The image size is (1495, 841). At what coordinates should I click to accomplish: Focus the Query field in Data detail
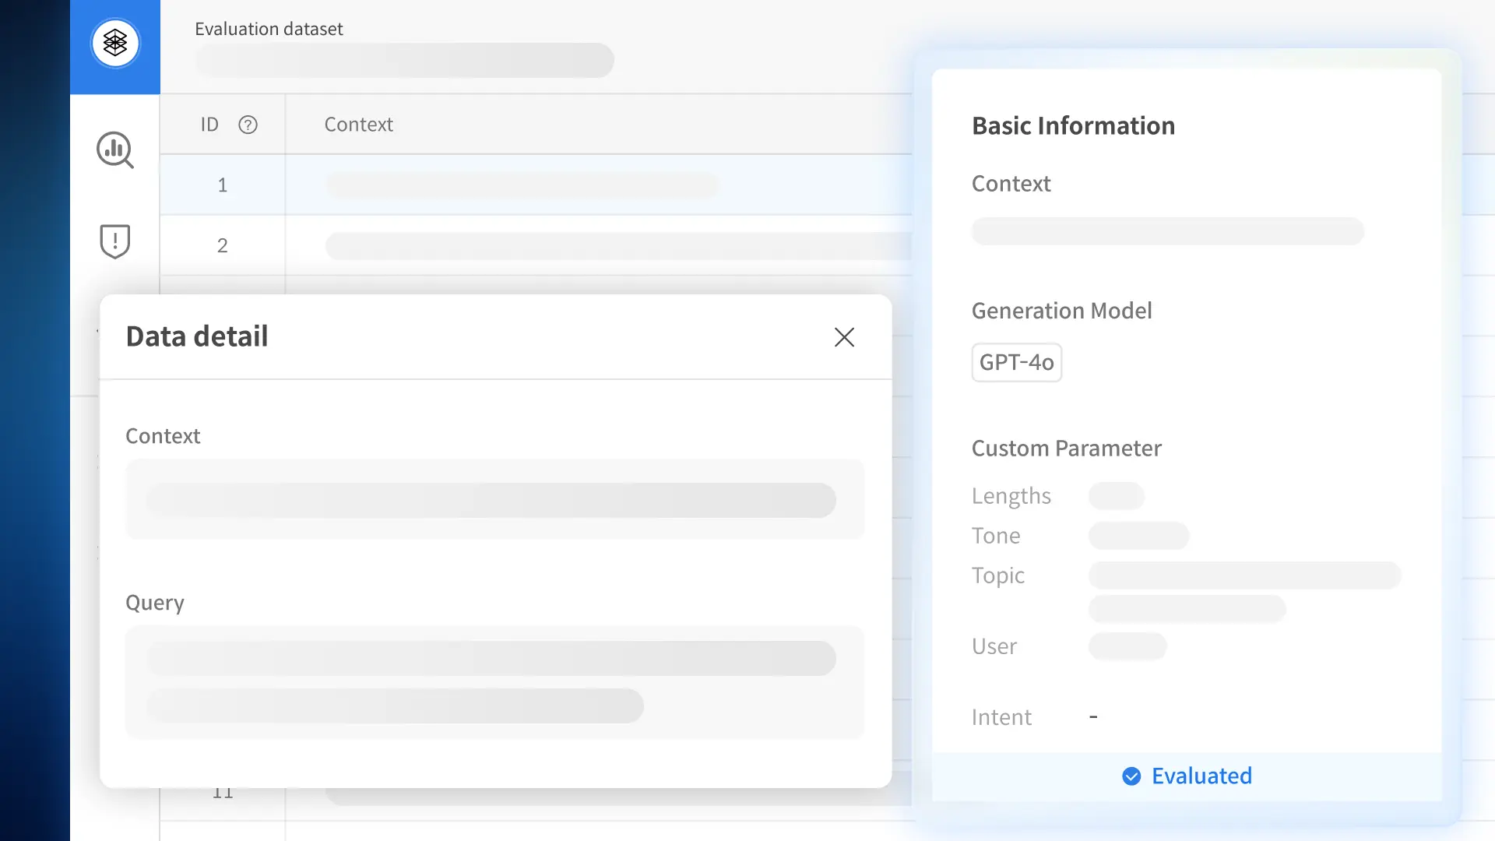tap(495, 682)
